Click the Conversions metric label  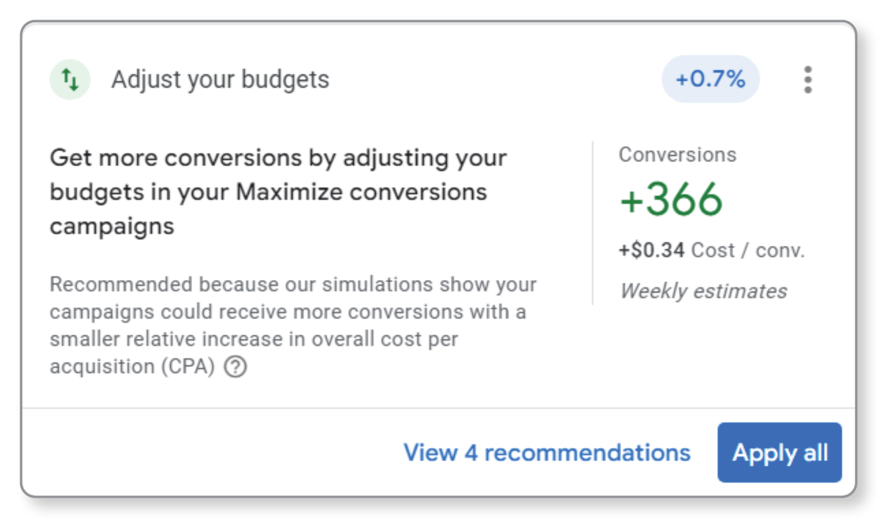coord(678,155)
